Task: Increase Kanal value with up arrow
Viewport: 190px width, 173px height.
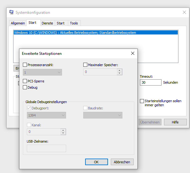Action: tap(63, 130)
